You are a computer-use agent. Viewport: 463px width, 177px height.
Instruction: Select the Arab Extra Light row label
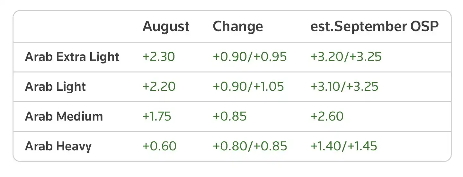72,57
